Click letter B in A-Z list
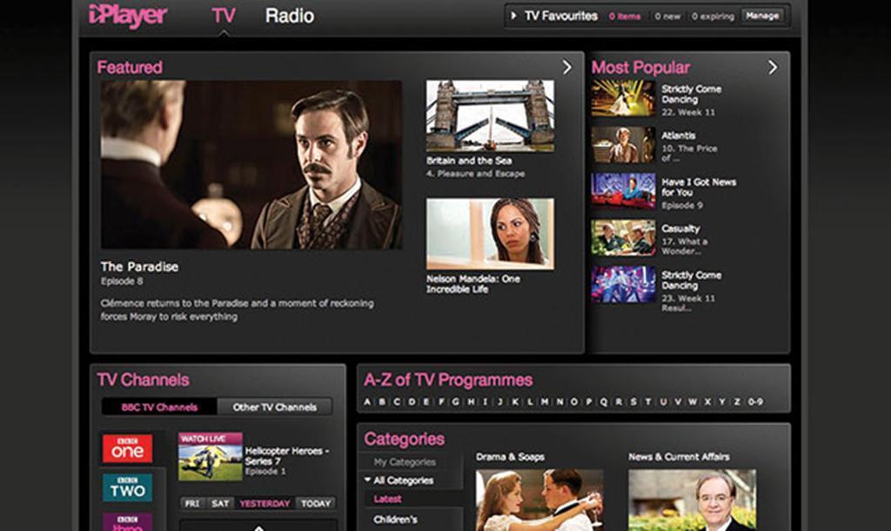The image size is (891, 531). coord(382,402)
